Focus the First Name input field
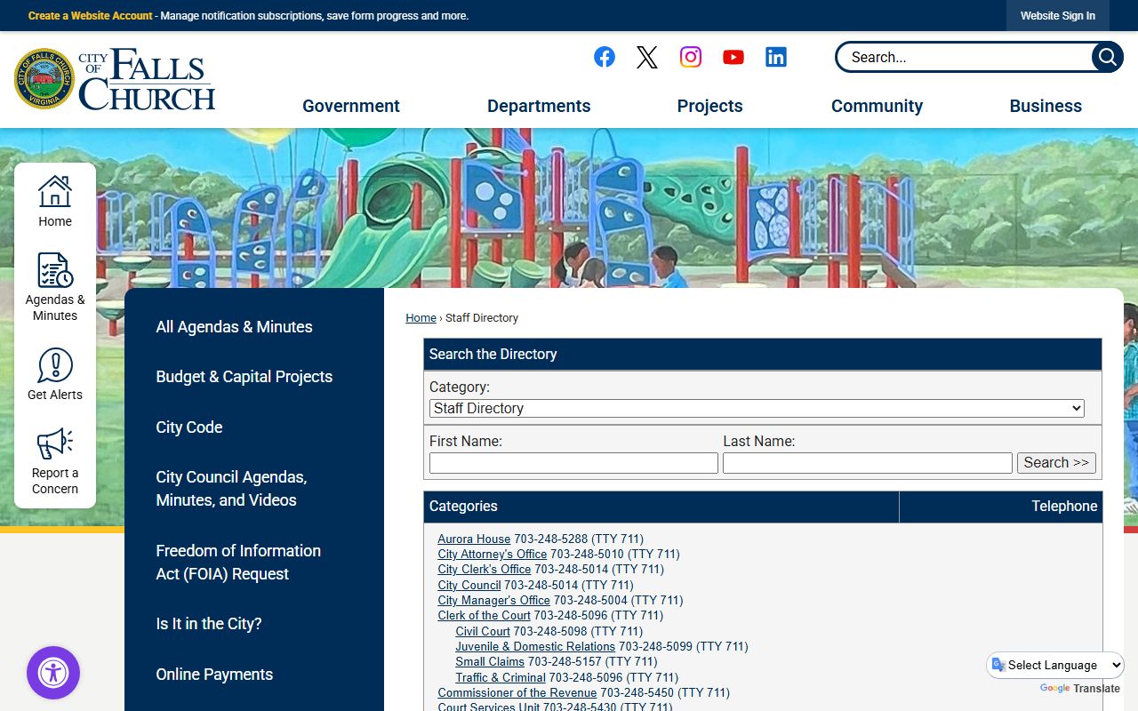Image resolution: width=1138 pixels, height=711 pixels. coord(573,463)
